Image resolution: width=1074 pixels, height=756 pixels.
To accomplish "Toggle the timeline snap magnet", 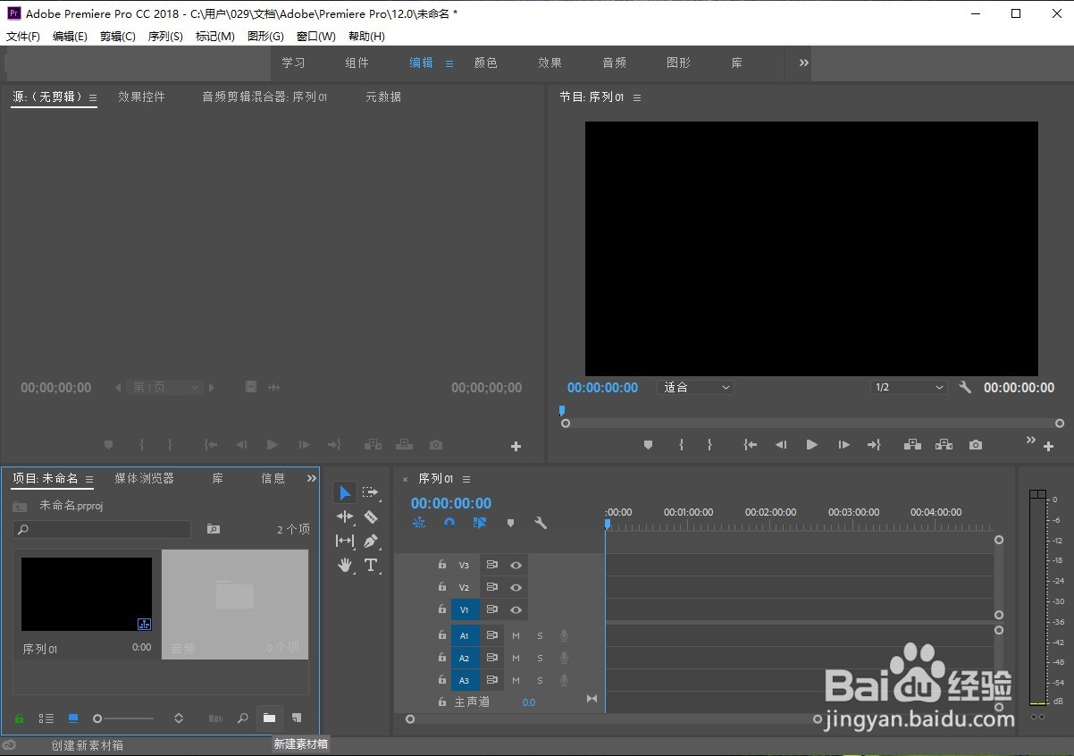I will click(449, 523).
